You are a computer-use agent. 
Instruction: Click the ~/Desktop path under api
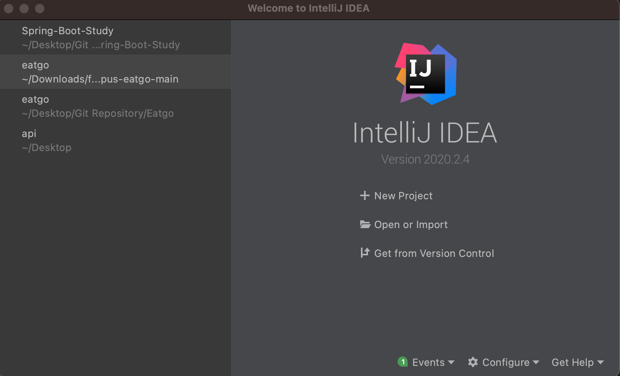click(47, 148)
